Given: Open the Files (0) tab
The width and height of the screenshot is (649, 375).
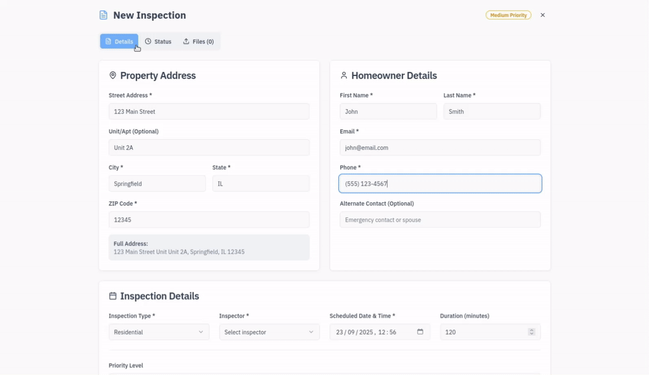Looking at the screenshot, I should [x=199, y=42].
